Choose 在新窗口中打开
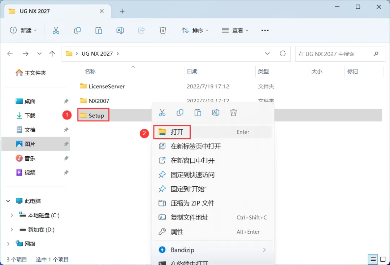The image size is (390, 265). pos(212,161)
